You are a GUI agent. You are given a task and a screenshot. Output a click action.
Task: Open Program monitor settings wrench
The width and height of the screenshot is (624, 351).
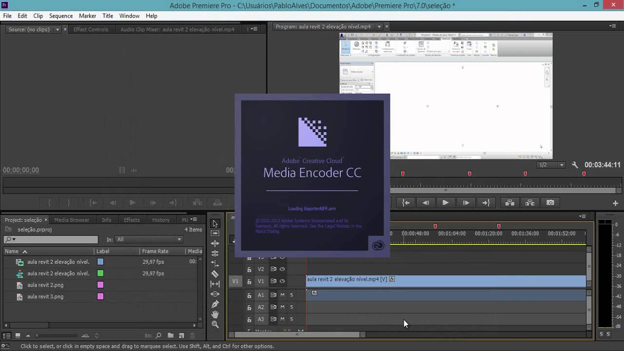(575, 165)
